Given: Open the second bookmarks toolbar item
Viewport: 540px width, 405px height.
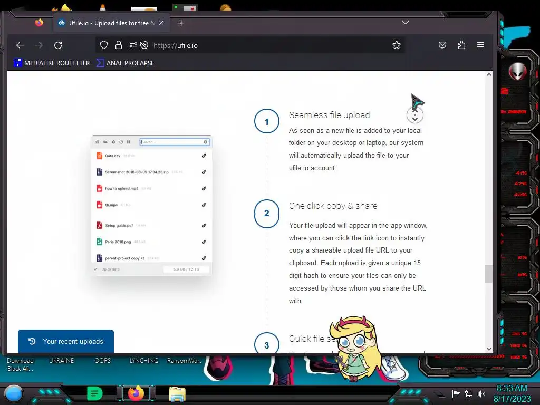Looking at the screenshot, I should [x=125, y=63].
